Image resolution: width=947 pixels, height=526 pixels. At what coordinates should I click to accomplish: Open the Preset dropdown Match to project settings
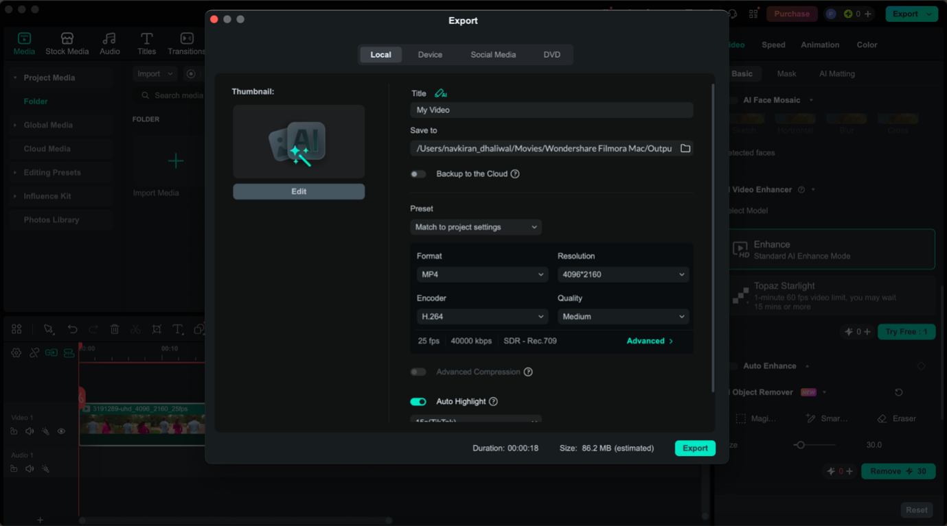point(475,227)
